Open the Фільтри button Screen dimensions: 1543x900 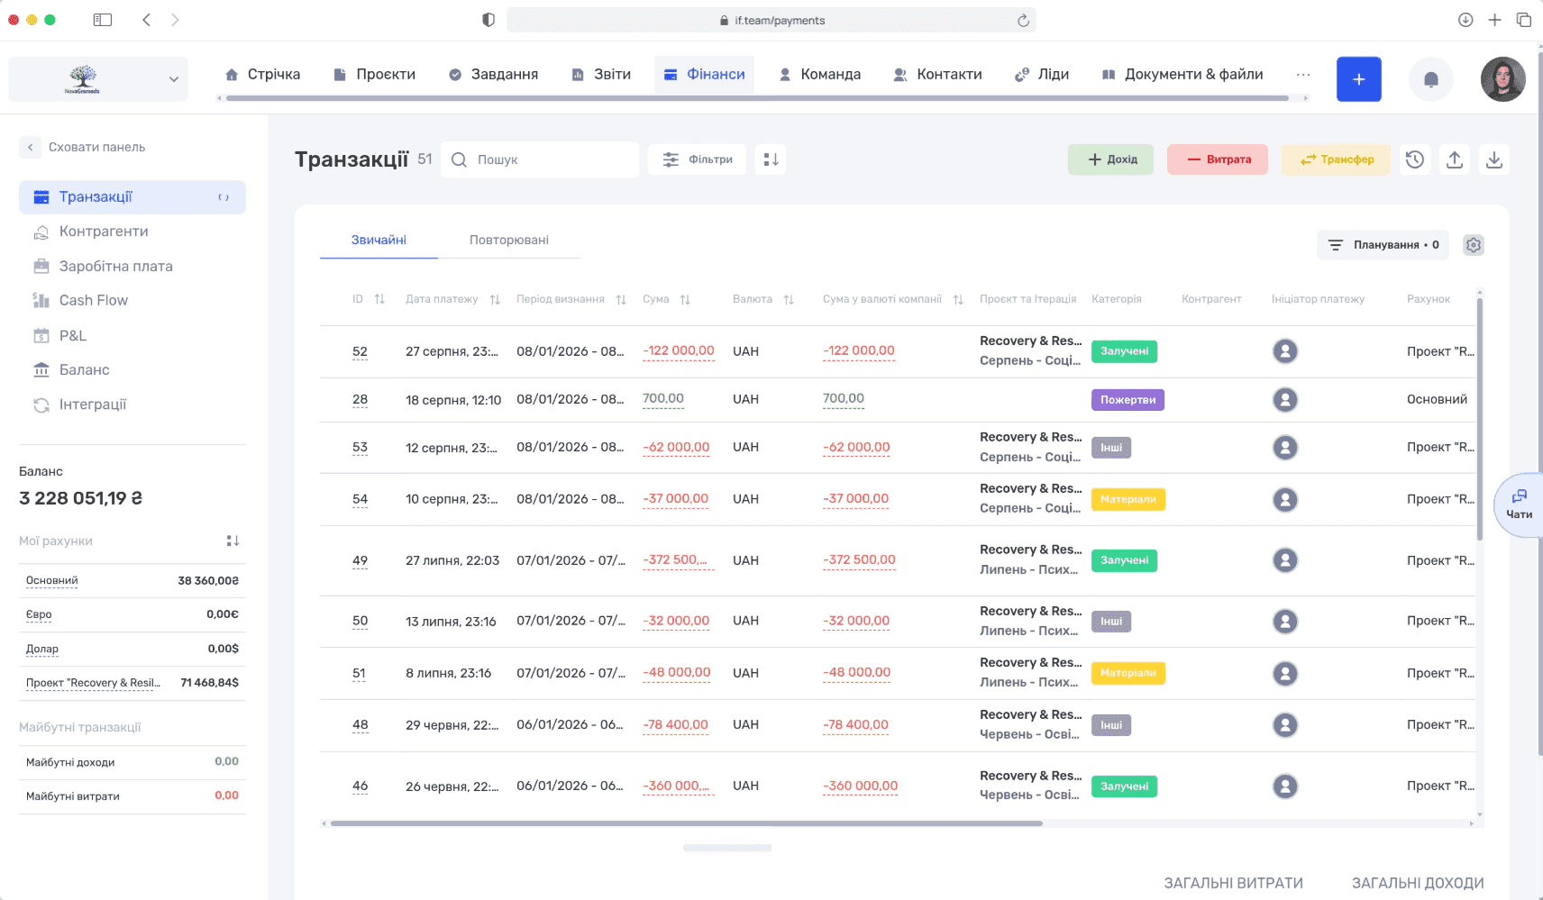(x=698, y=159)
